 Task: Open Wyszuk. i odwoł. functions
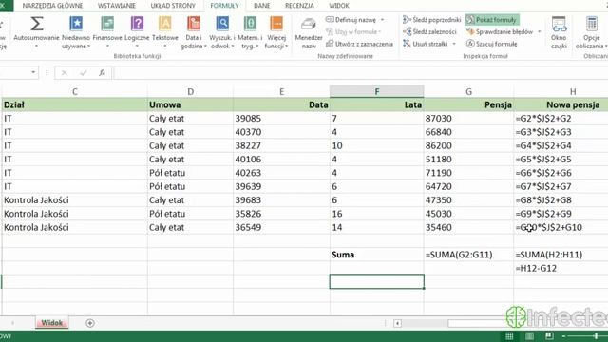pos(222,24)
